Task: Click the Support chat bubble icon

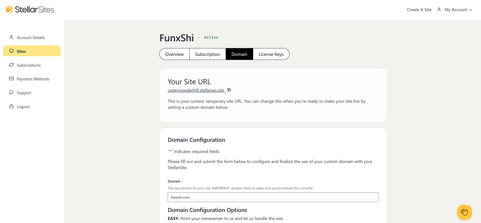Action: (x=11, y=92)
